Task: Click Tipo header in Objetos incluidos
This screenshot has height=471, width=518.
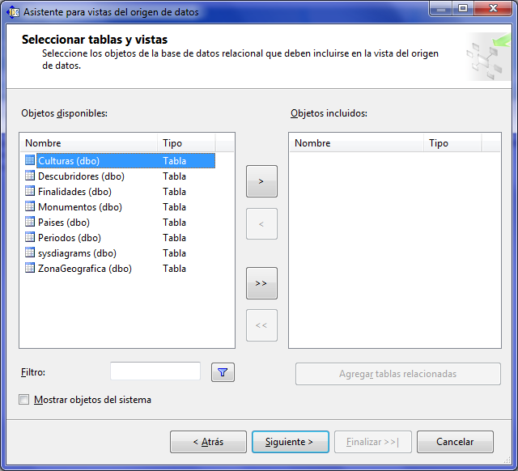Action: [x=452, y=143]
